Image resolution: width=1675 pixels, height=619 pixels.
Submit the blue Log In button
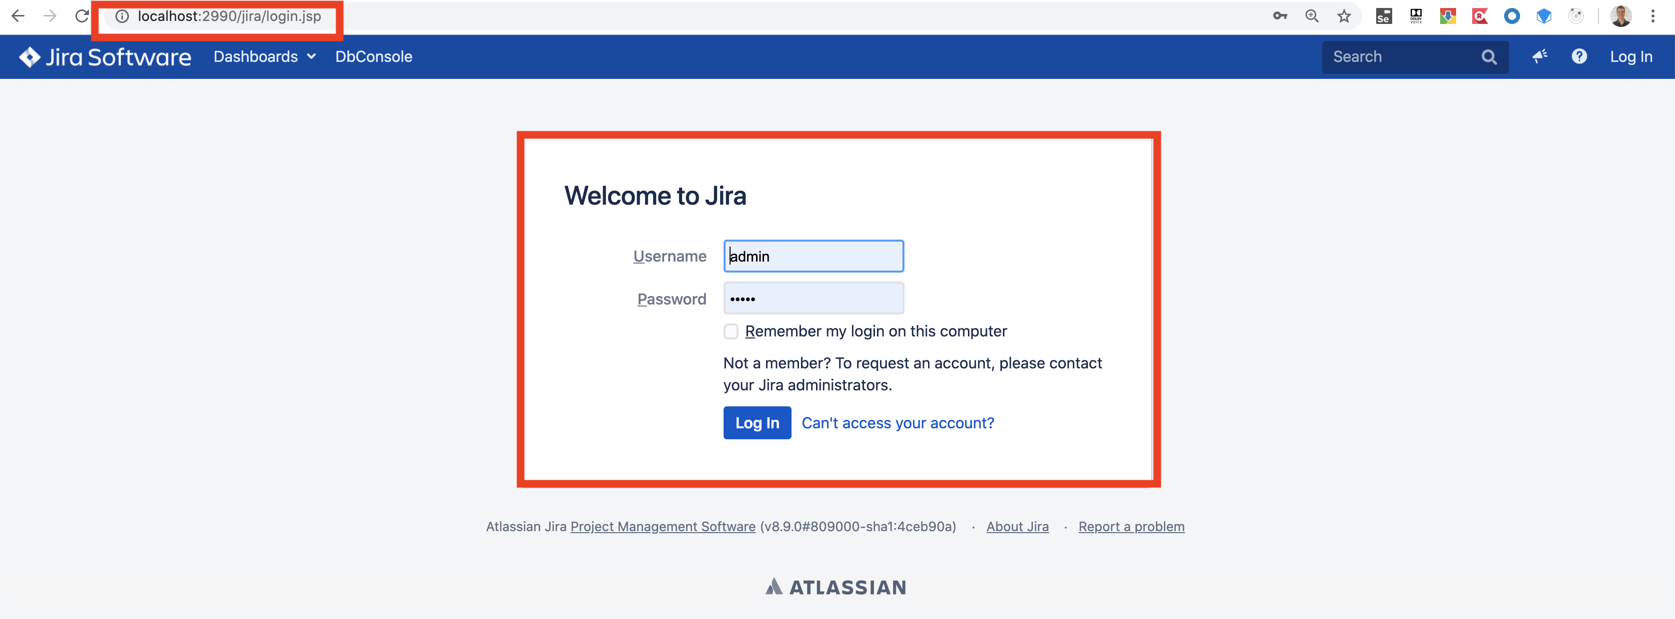pos(757,423)
